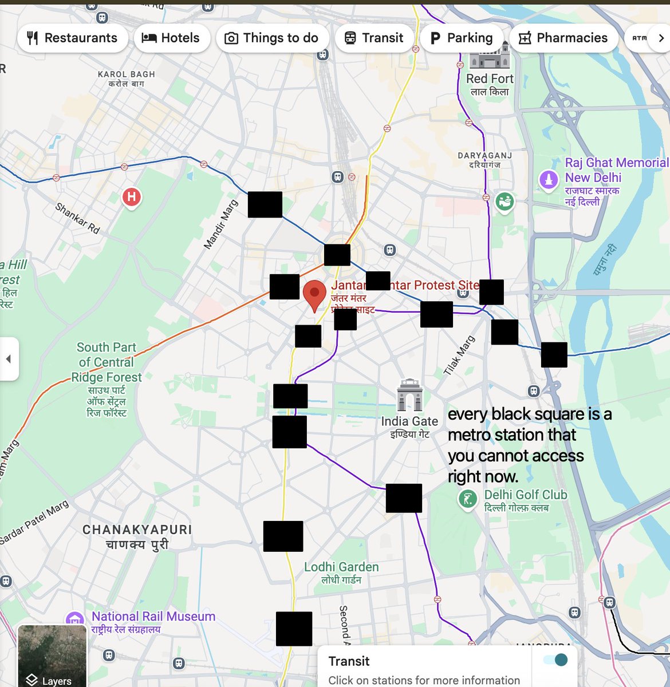Show Parking locations chip
Image resolution: width=670 pixels, height=687 pixels.
pos(462,38)
